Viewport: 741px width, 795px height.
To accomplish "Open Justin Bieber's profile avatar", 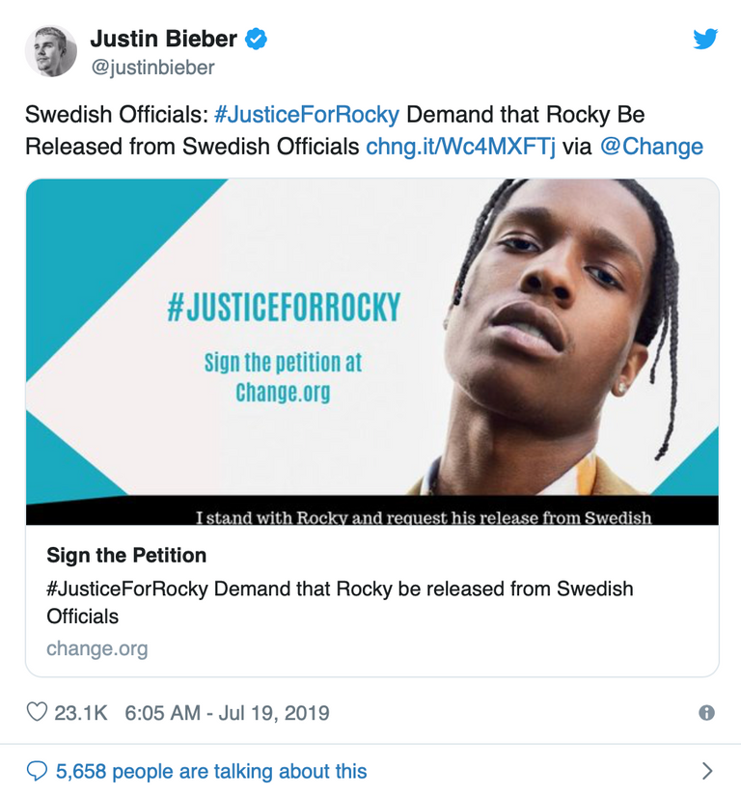I will point(51,51).
